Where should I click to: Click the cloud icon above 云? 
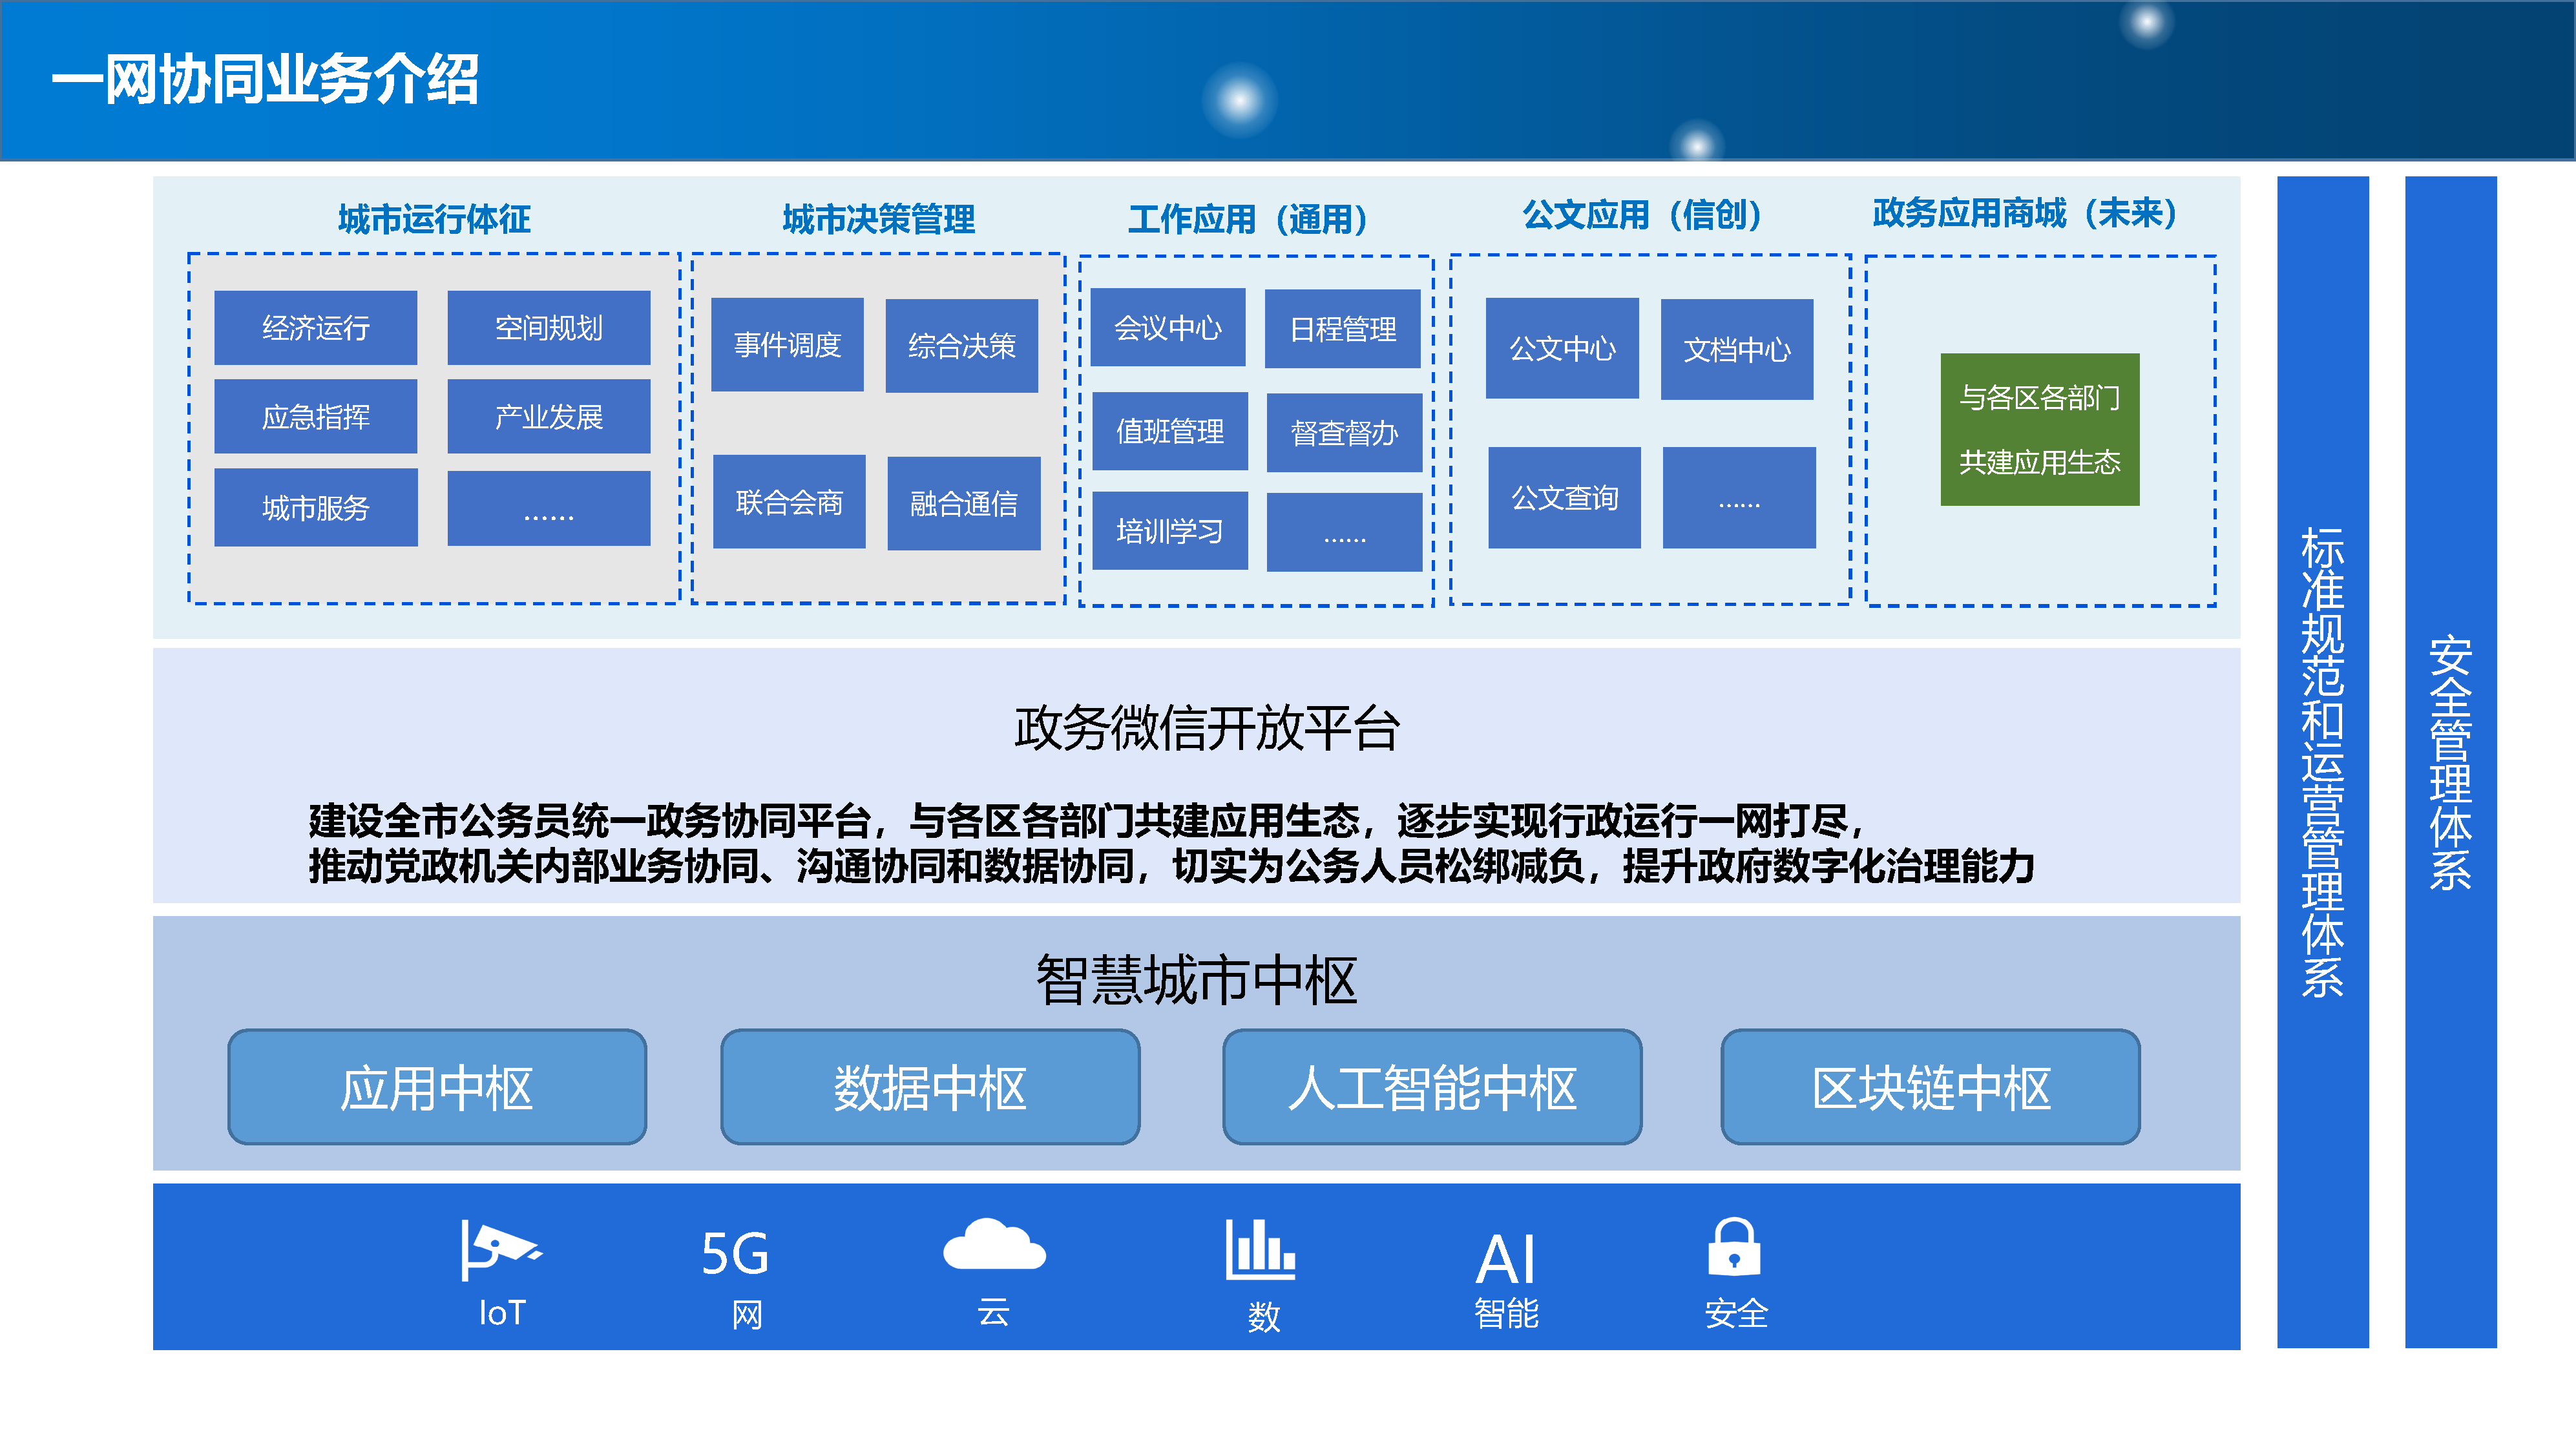tap(994, 1244)
